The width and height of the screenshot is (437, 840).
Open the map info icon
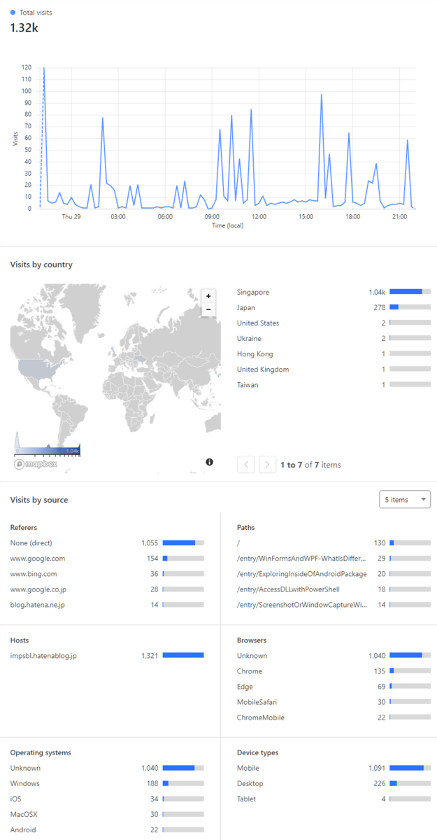pos(210,462)
